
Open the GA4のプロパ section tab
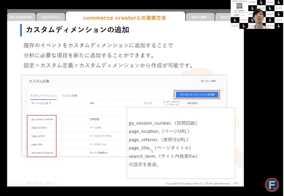51,17
